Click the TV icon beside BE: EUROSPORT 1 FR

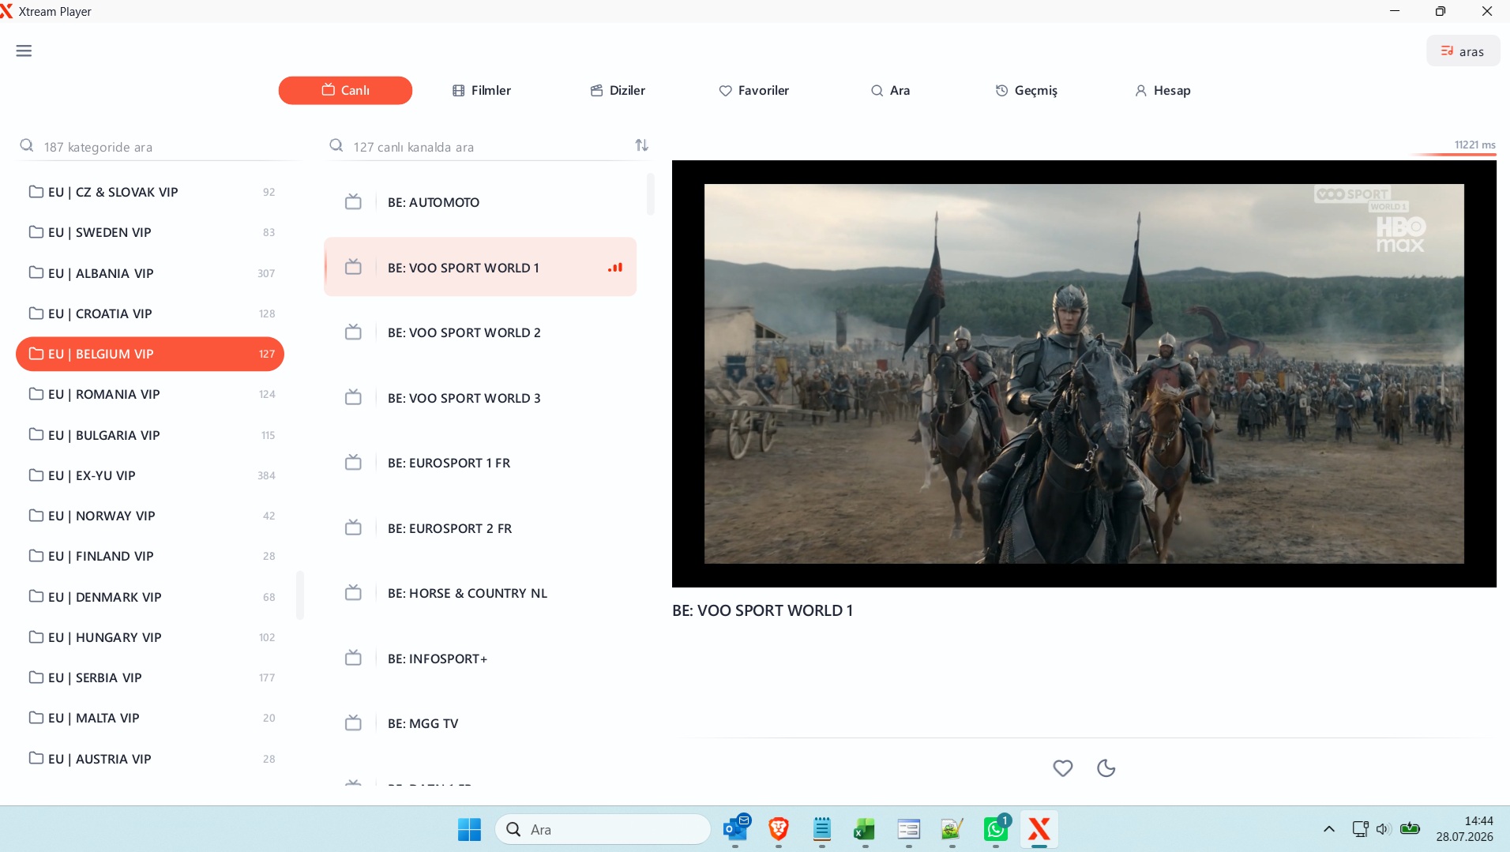[x=353, y=463]
